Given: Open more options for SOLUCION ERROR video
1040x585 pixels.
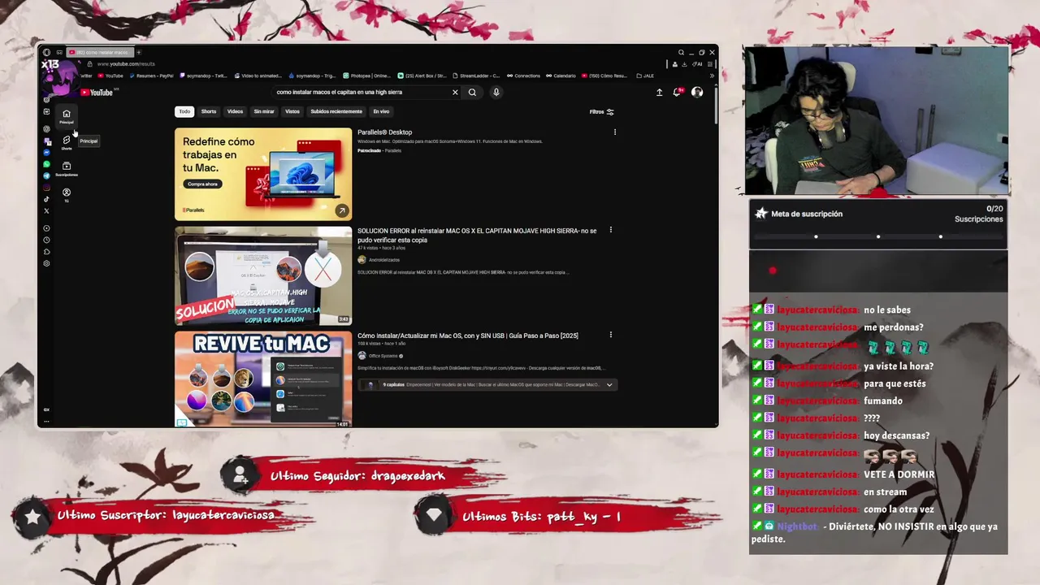Looking at the screenshot, I should (x=611, y=230).
